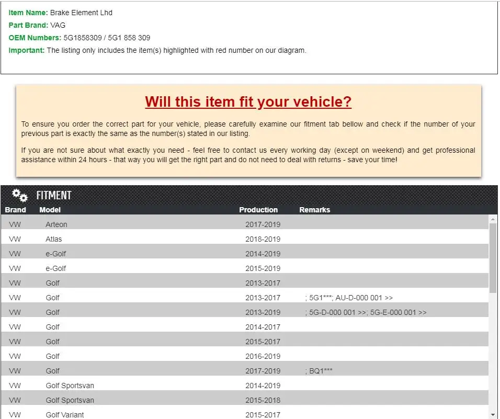Click Golf 2016-2019 production cell

(x=263, y=357)
